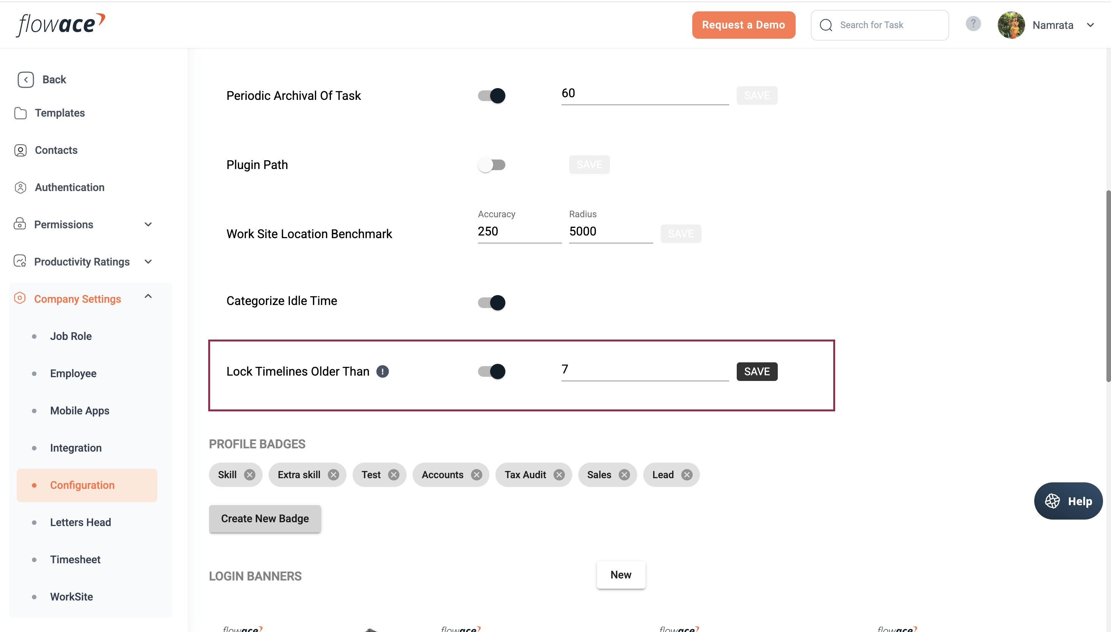Remove the Test badge
This screenshot has height=632, width=1111.
pyautogui.click(x=394, y=475)
